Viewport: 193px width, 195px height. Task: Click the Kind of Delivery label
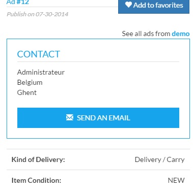pyautogui.click(x=38, y=159)
